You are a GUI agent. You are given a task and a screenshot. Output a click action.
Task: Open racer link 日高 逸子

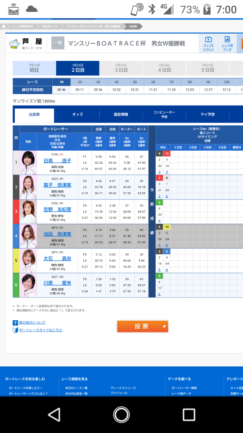pos(57,161)
